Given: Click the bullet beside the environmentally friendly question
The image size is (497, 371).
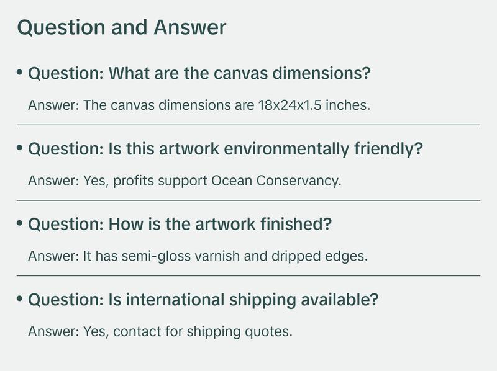Looking at the screenshot, I should pos(20,148).
